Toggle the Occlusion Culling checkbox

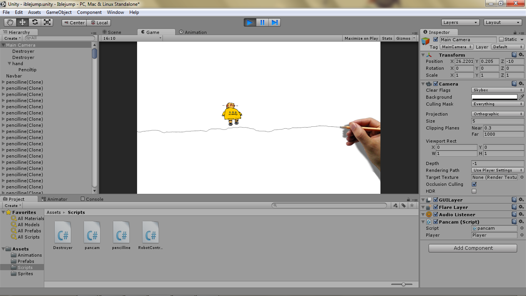[x=474, y=184]
